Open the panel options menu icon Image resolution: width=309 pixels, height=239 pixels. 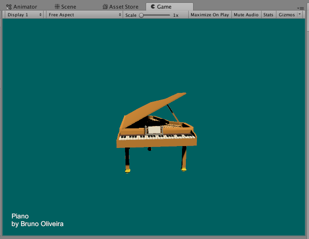(x=300, y=8)
